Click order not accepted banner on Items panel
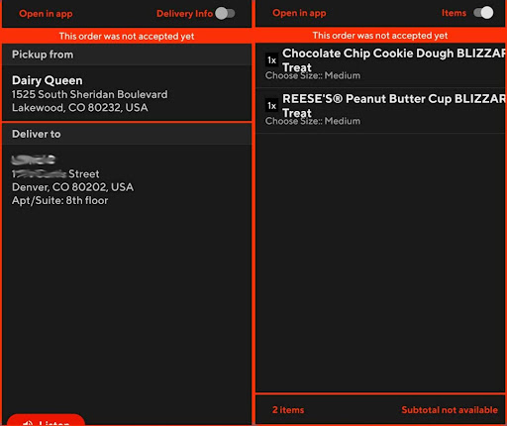The height and width of the screenshot is (426, 507). (x=380, y=36)
